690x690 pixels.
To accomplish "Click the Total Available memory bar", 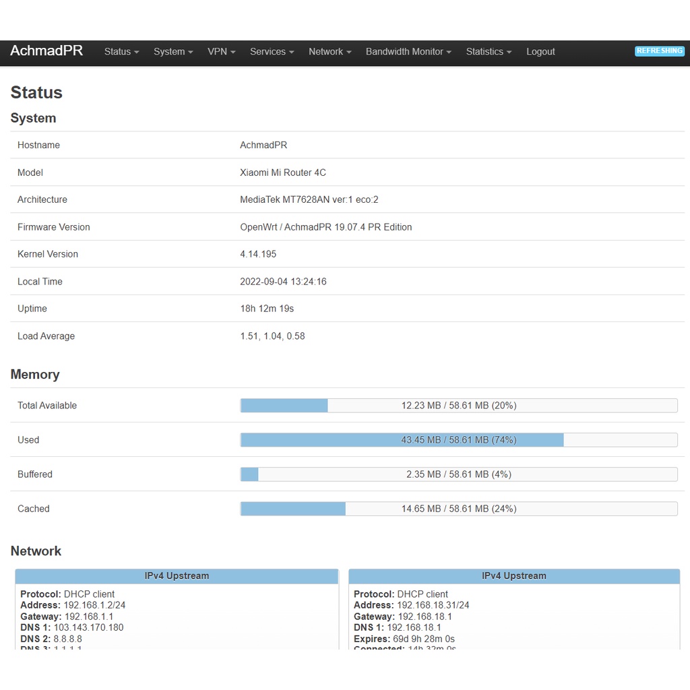I will [458, 406].
